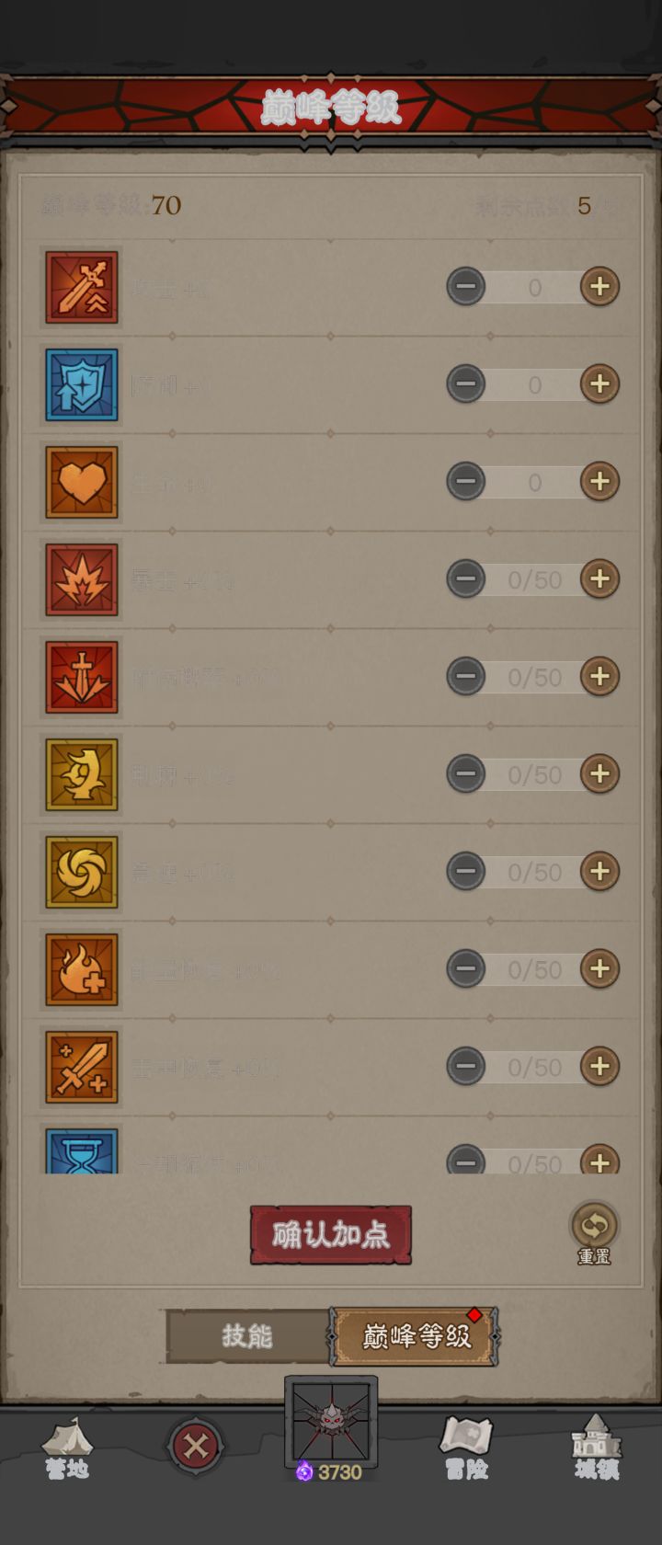Select the 巅峰等级 tab at bottom
The height and width of the screenshot is (1545, 662).
tap(416, 1335)
